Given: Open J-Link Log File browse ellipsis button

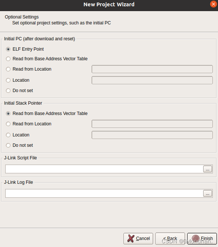Looking at the screenshot, I should pyautogui.click(x=208, y=193).
